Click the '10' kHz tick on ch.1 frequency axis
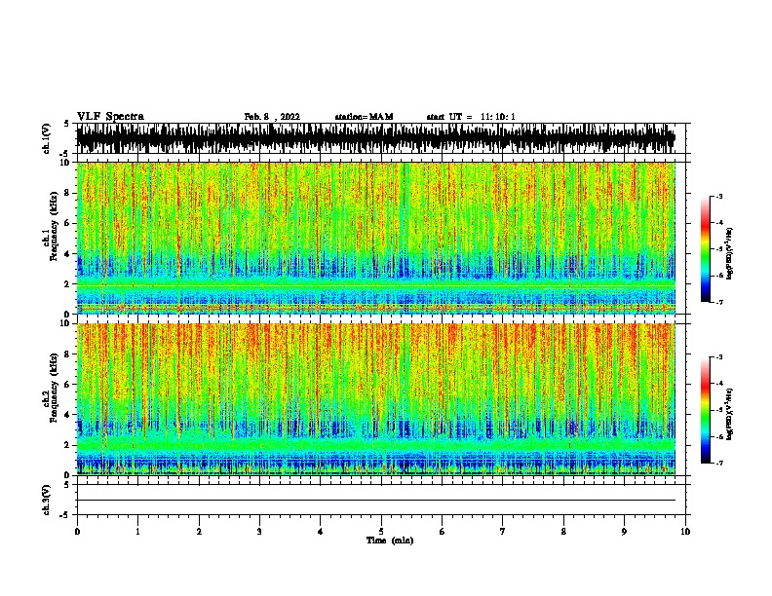Image resolution: width=772 pixels, height=596 pixels. [66, 163]
